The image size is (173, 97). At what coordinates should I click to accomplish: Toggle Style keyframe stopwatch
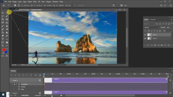pyautogui.click(x=19, y=89)
